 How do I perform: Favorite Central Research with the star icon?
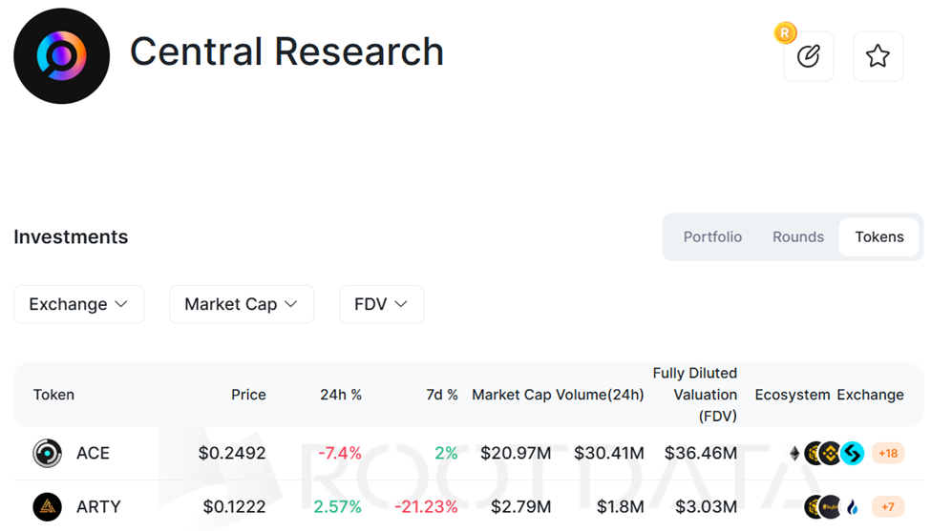pos(878,56)
